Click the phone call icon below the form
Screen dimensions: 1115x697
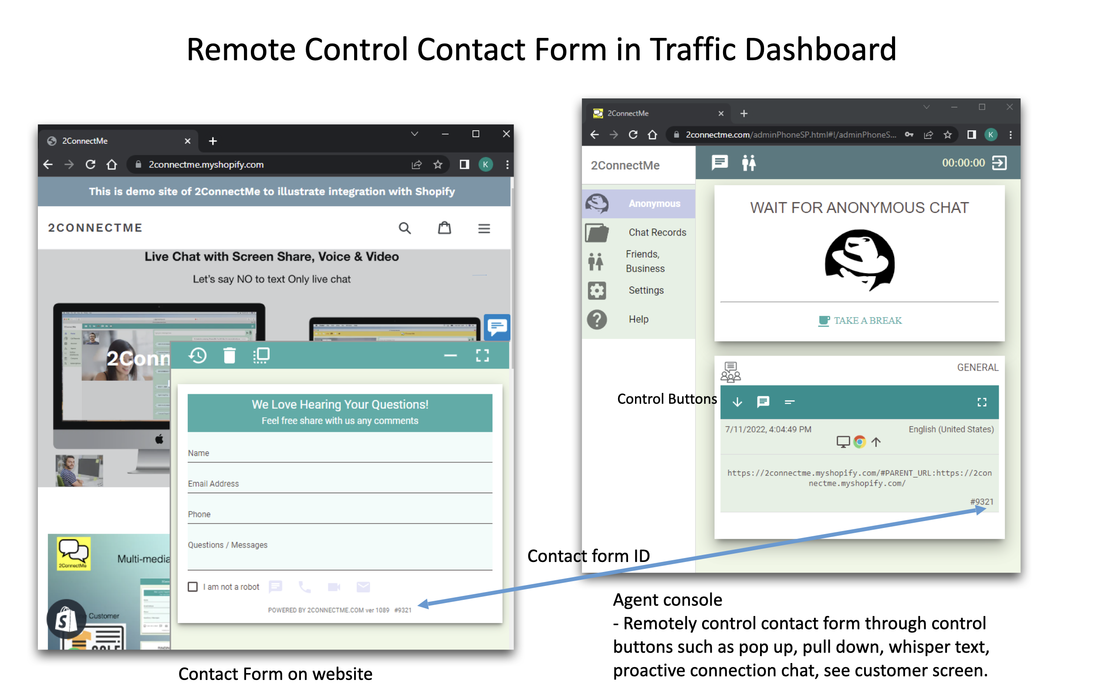(x=304, y=587)
